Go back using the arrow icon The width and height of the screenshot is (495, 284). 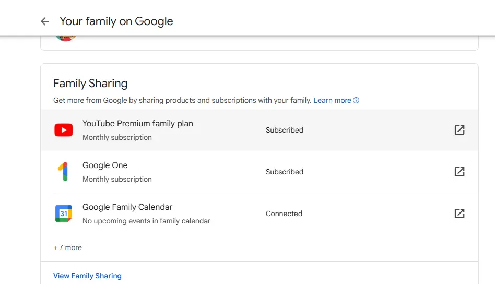(45, 21)
